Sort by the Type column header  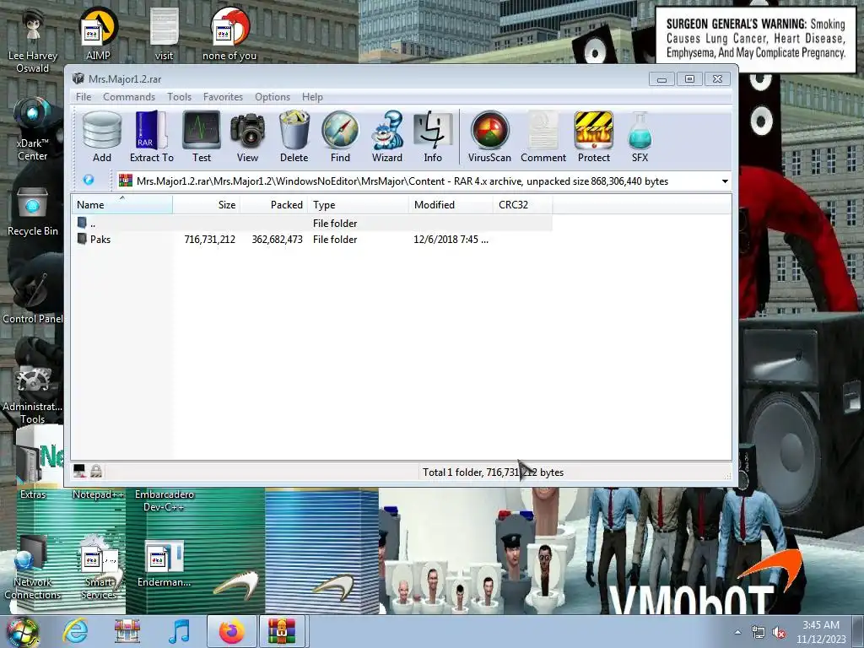pyautogui.click(x=358, y=205)
